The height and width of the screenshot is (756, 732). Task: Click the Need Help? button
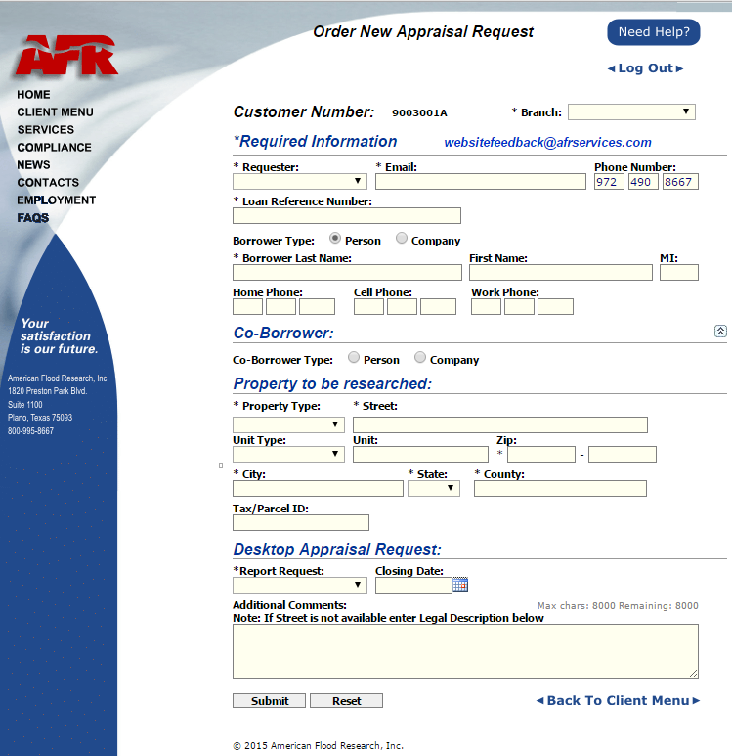[654, 32]
